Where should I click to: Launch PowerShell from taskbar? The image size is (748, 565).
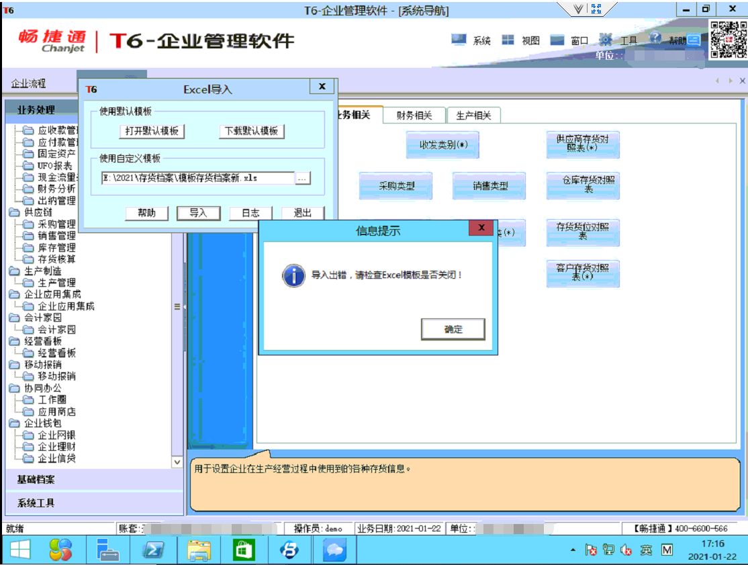pyautogui.click(x=153, y=550)
